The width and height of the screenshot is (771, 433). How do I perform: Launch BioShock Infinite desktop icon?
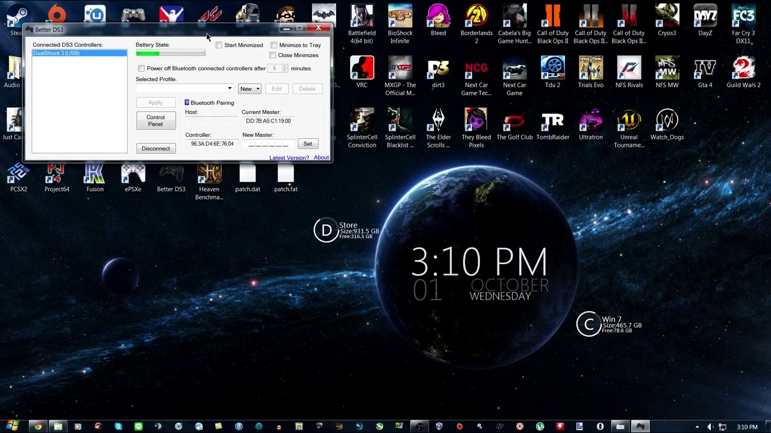(x=400, y=25)
